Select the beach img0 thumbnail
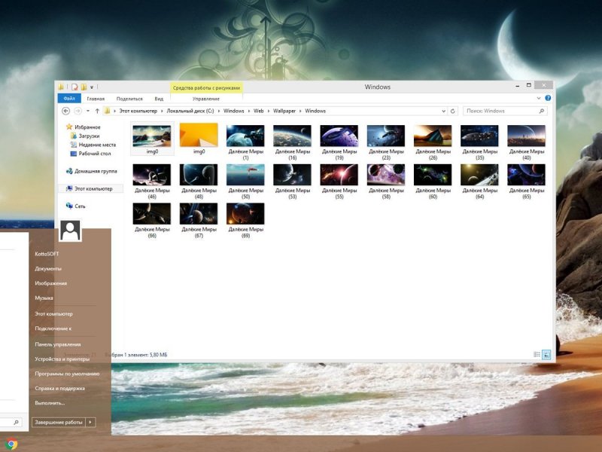602x452 pixels. click(x=152, y=136)
